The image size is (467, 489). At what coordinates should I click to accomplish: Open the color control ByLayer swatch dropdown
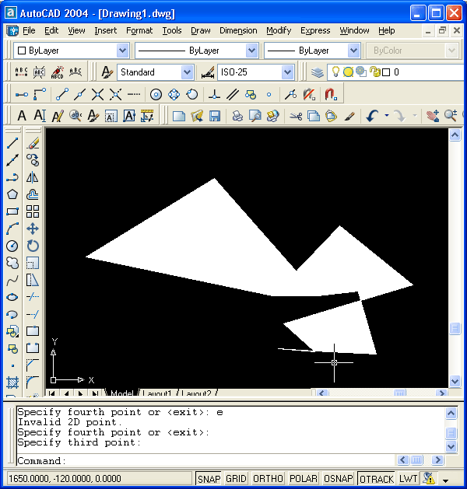71,51
